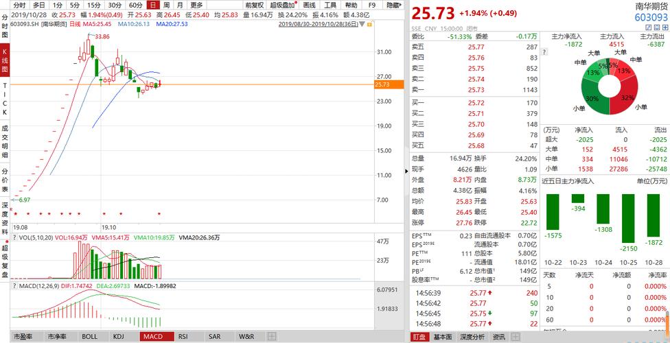Switch indicator to RSI
670x343 pixels.
tap(183, 337)
